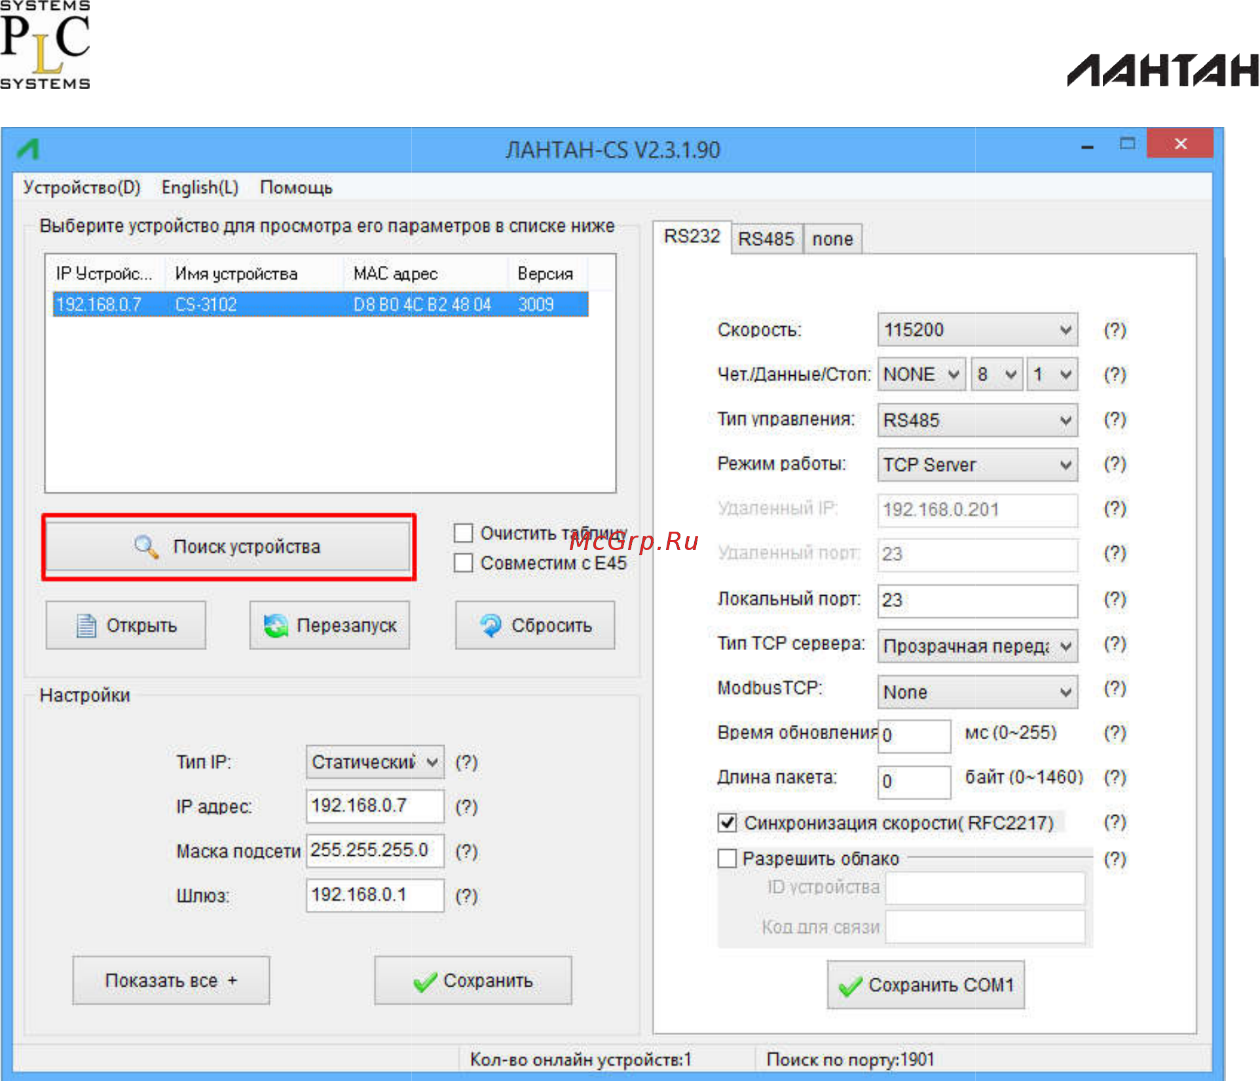Click the refresh icon on Перезапуск button
Viewport: 1260px width, 1081px height.
pos(276,625)
